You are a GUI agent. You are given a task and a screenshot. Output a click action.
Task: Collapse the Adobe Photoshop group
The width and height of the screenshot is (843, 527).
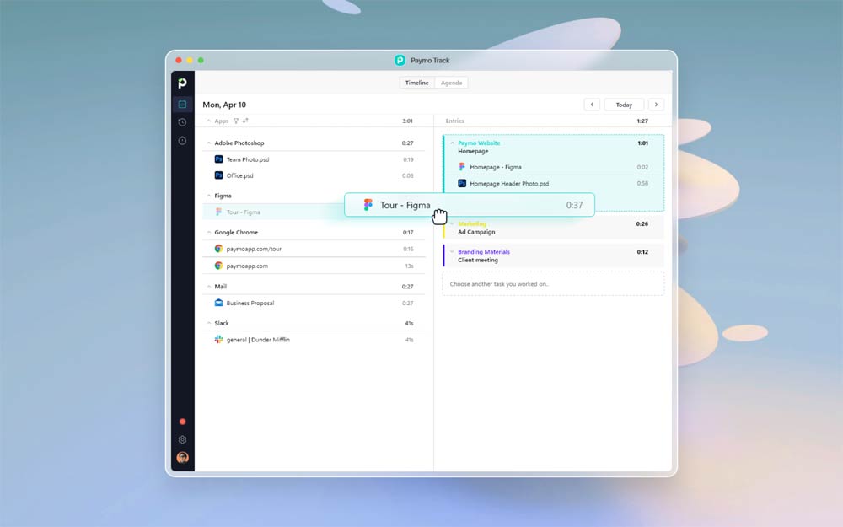point(208,143)
